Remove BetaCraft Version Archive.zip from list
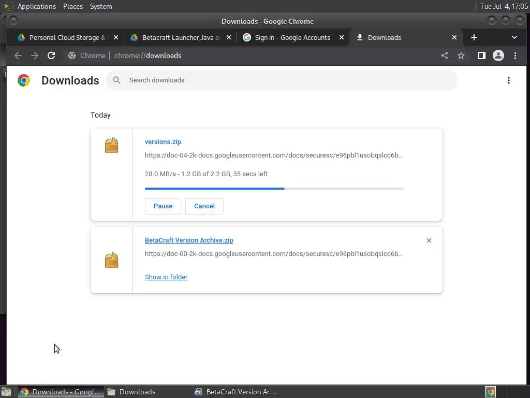Screen dimensions: 530x398 click(429, 240)
